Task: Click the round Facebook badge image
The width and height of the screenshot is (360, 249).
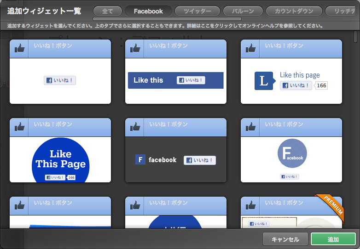Action: pos(292,153)
